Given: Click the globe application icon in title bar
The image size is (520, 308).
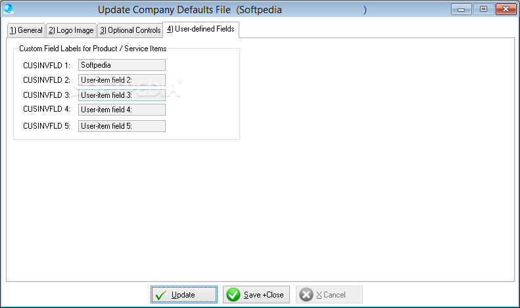Looking at the screenshot, I should click(x=8, y=9).
